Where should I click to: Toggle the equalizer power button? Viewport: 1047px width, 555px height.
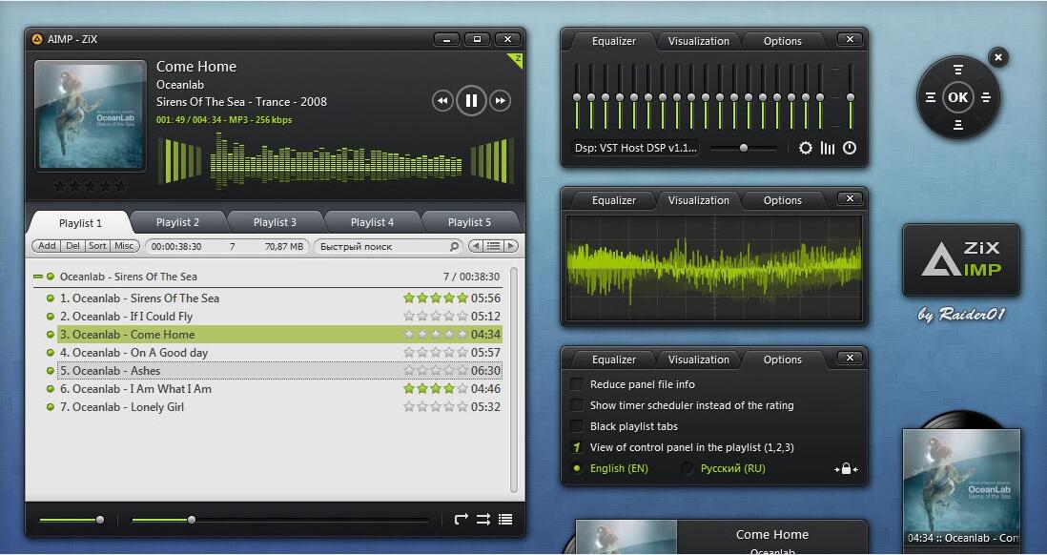click(x=850, y=148)
